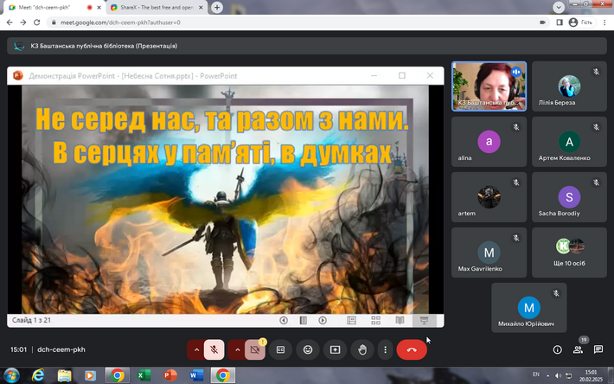Go back in the browser
Image resolution: width=614 pixels, height=384 pixels.
point(10,22)
